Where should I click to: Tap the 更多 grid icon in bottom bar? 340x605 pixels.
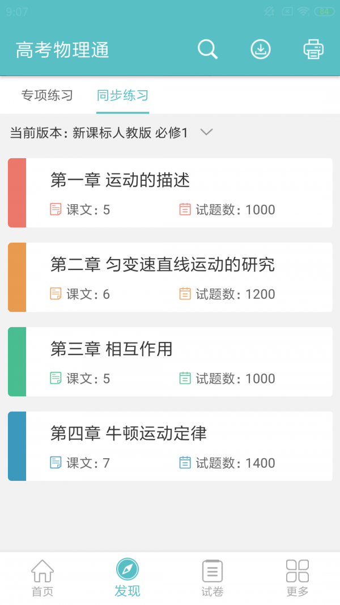297,573
